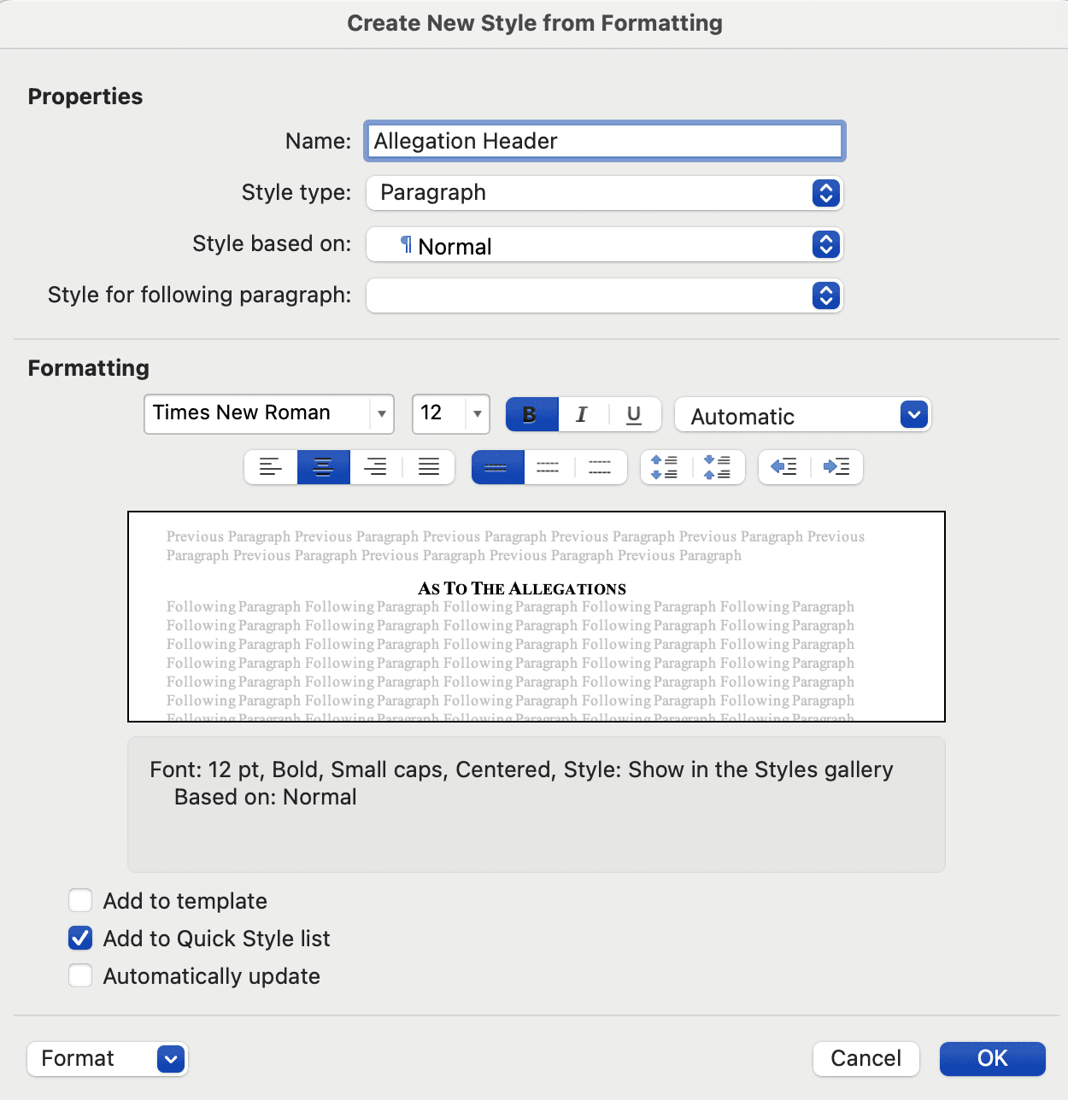This screenshot has height=1100, width=1068.
Task: Select right text alignment
Action: point(376,467)
